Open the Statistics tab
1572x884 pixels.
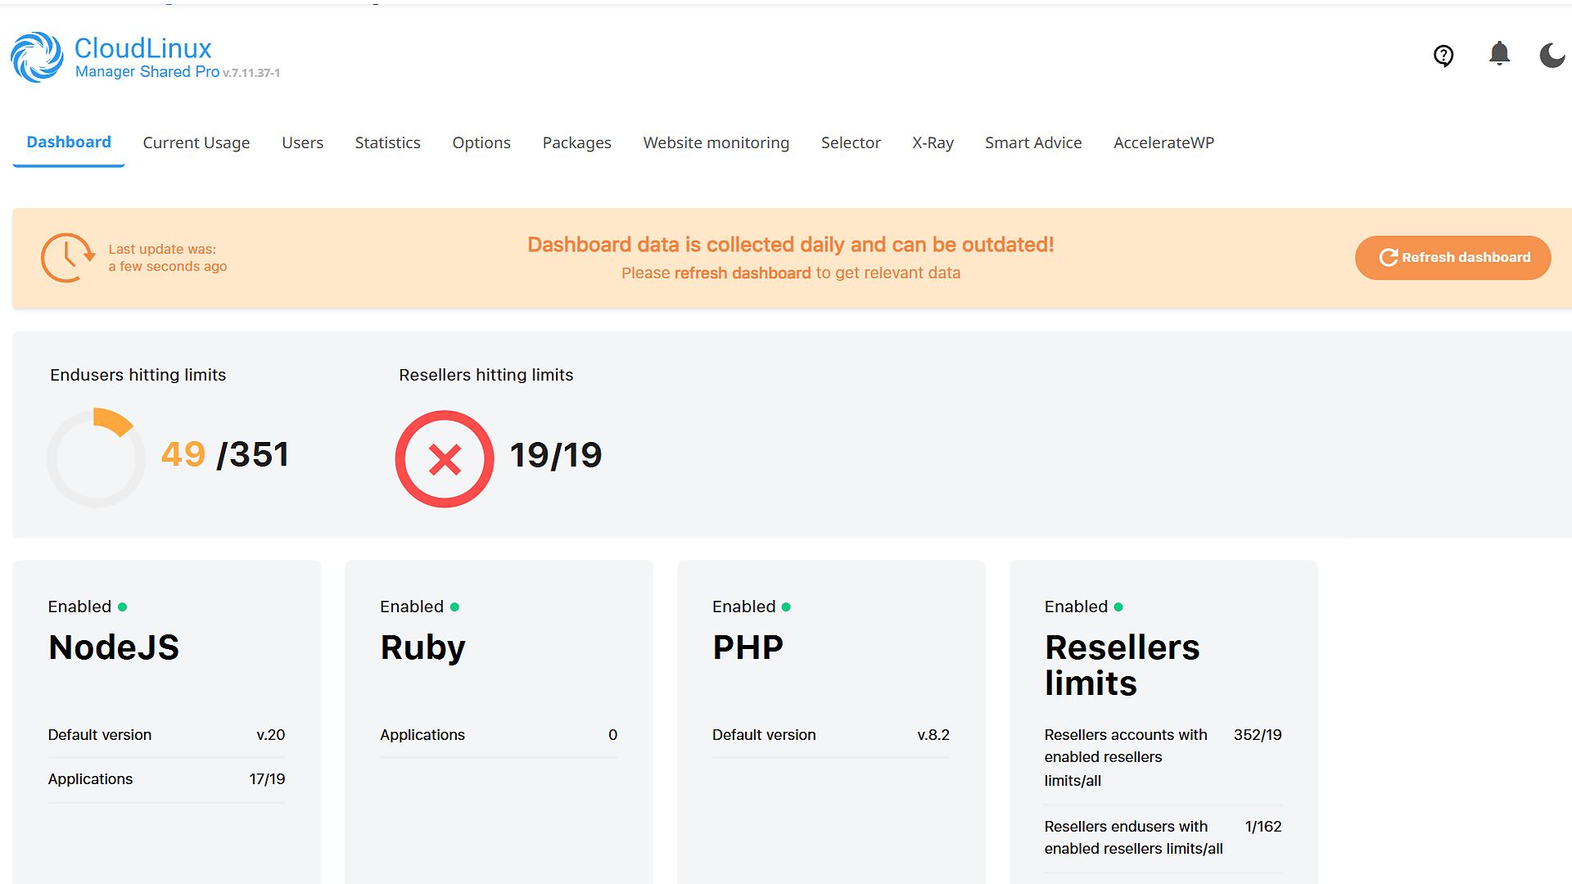[388, 143]
